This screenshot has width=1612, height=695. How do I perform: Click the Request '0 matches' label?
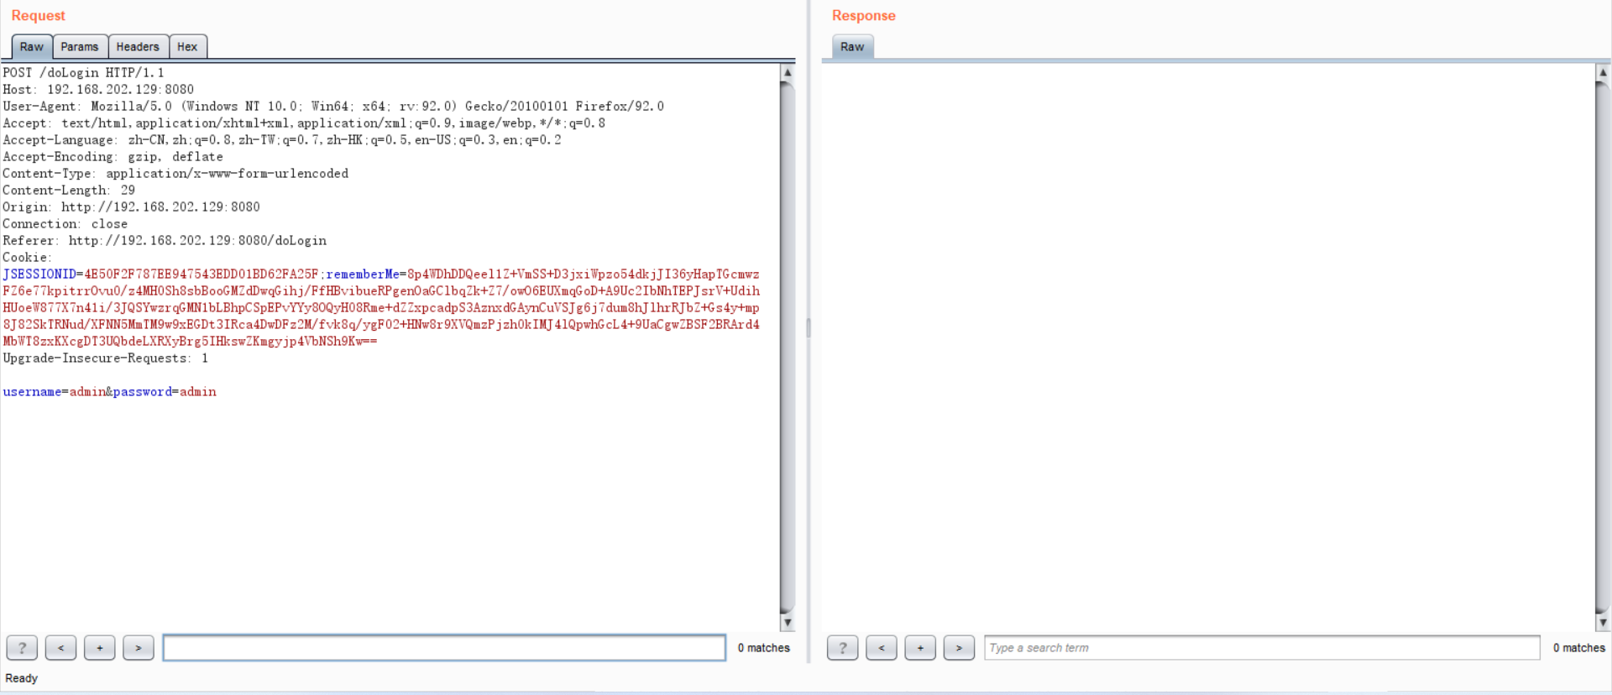[x=764, y=648]
